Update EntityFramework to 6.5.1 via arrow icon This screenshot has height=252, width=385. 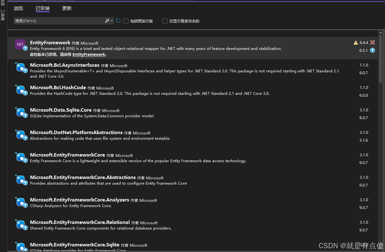(372, 50)
